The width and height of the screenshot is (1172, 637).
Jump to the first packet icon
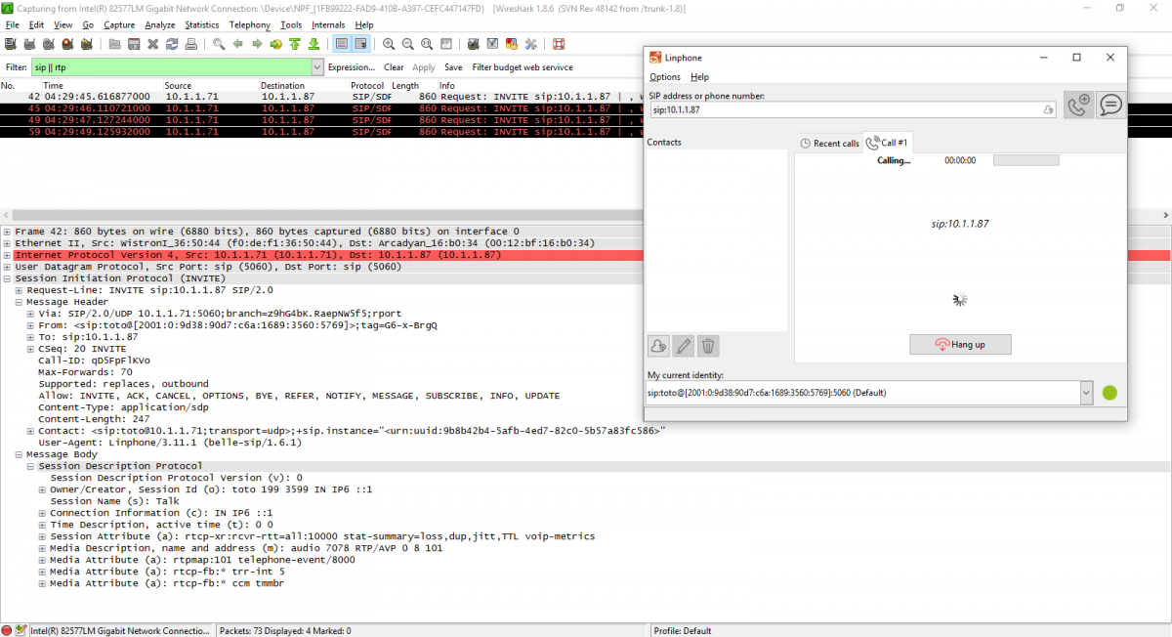pyautogui.click(x=294, y=44)
